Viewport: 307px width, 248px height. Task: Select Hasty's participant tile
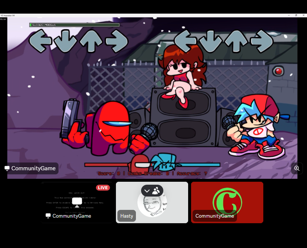[152, 202]
